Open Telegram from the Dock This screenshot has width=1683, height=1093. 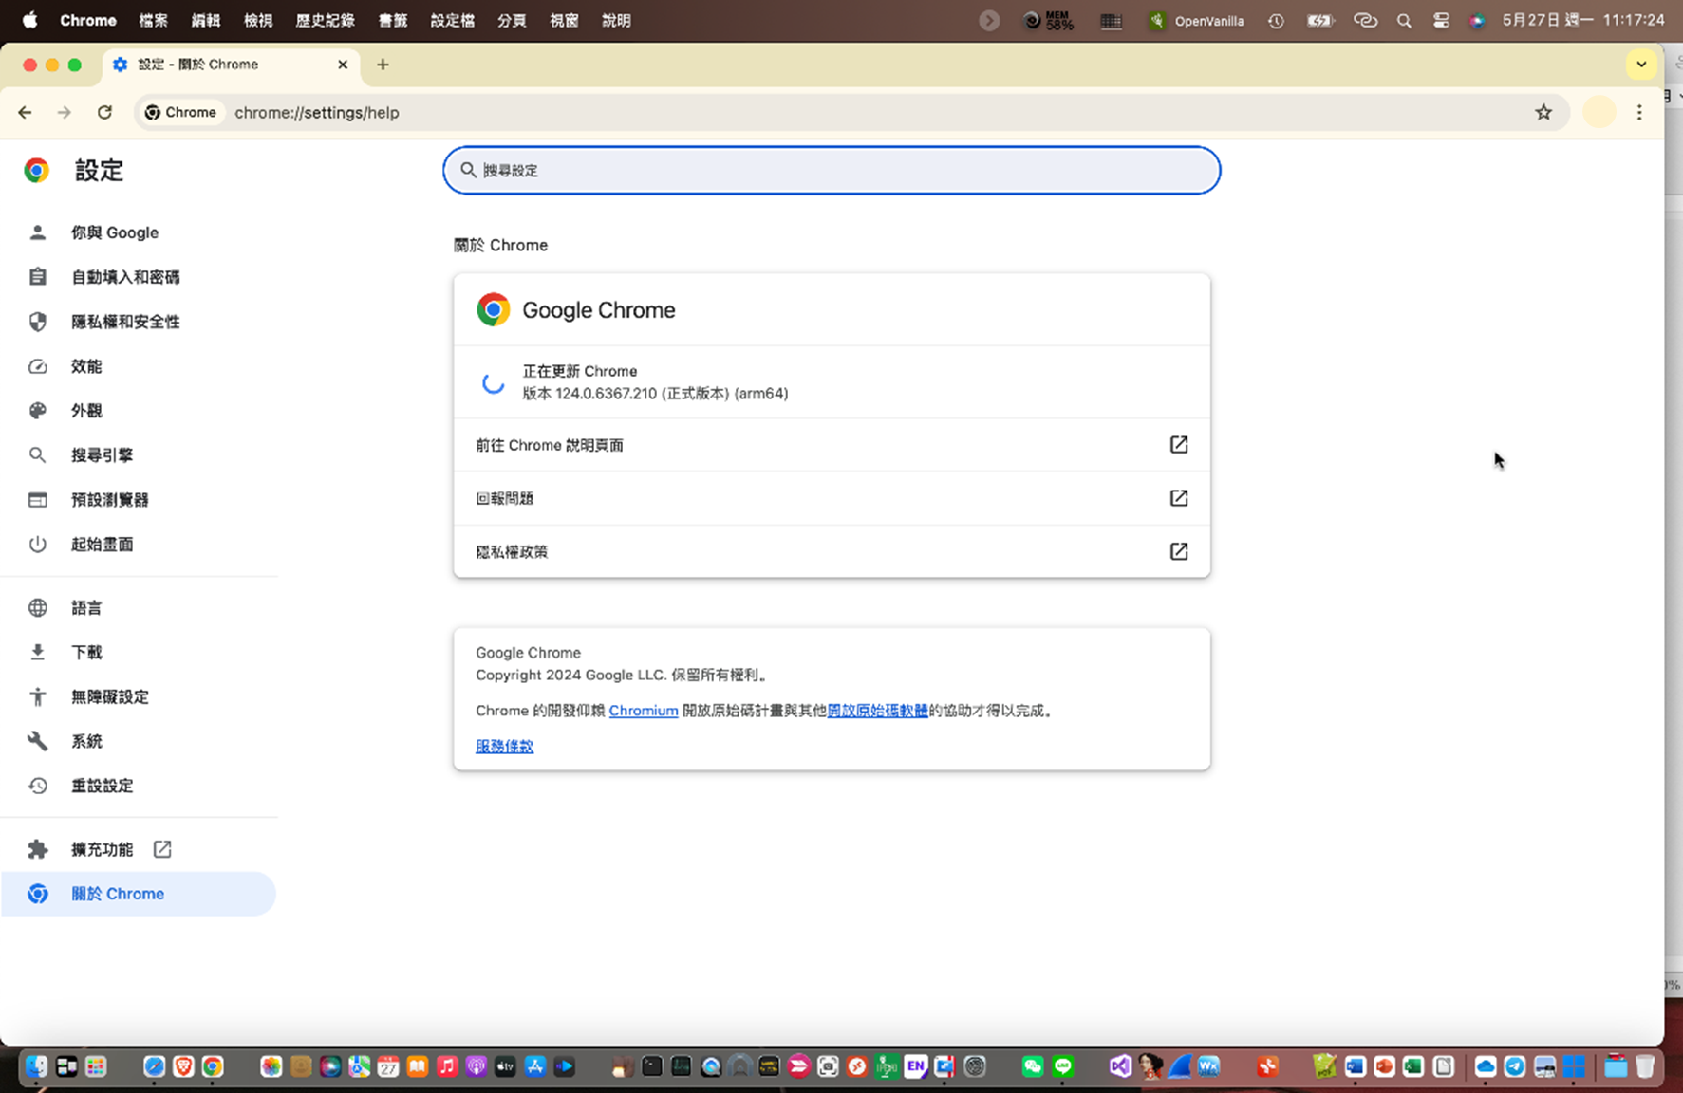(x=1515, y=1066)
